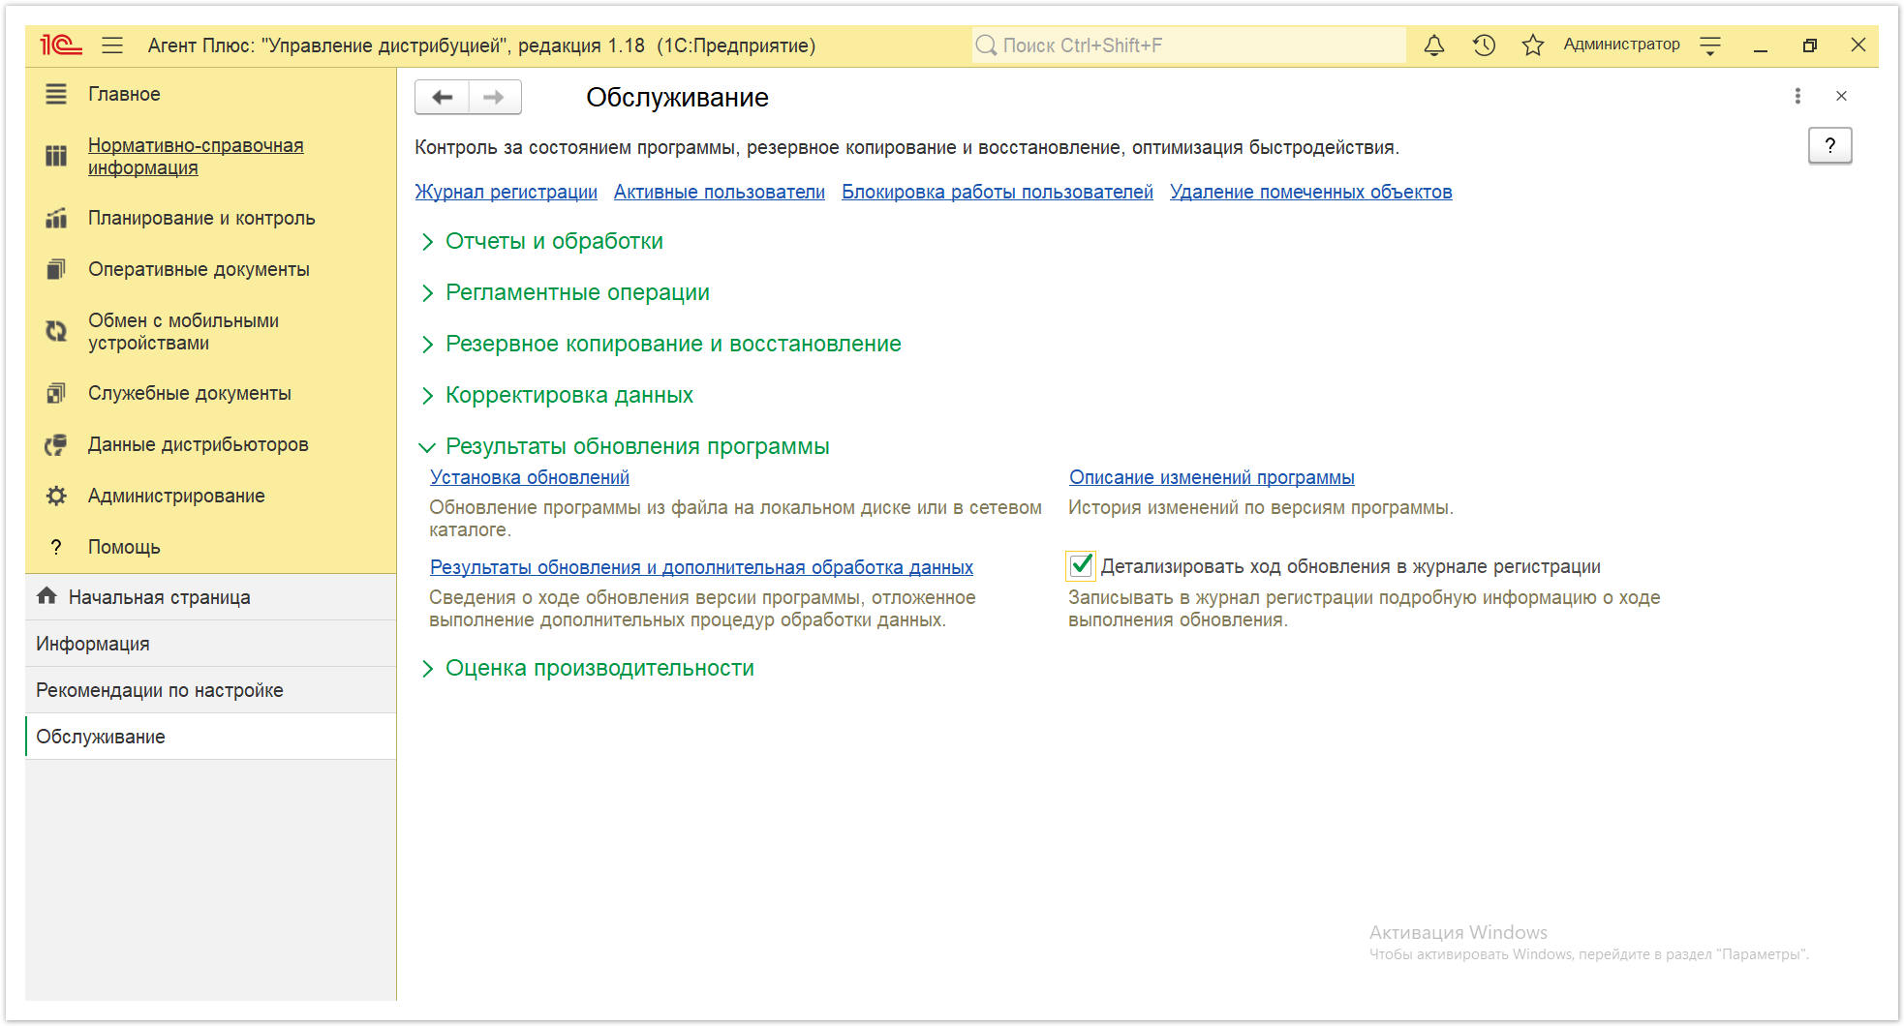Image resolution: width=1904 pixels, height=1026 pixels.
Task: Open Активные пользователи link
Action: (720, 192)
